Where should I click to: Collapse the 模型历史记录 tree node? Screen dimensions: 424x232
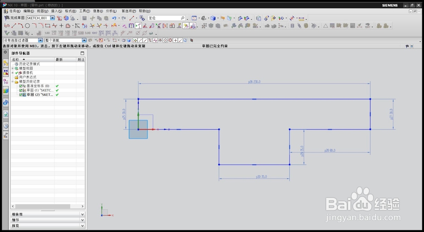click(x=12, y=81)
